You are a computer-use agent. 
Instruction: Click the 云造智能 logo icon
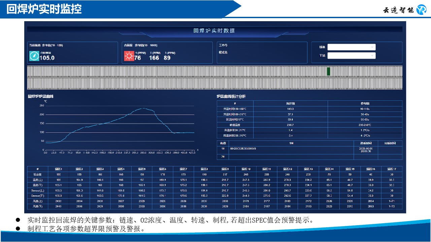click(x=421, y=10)
